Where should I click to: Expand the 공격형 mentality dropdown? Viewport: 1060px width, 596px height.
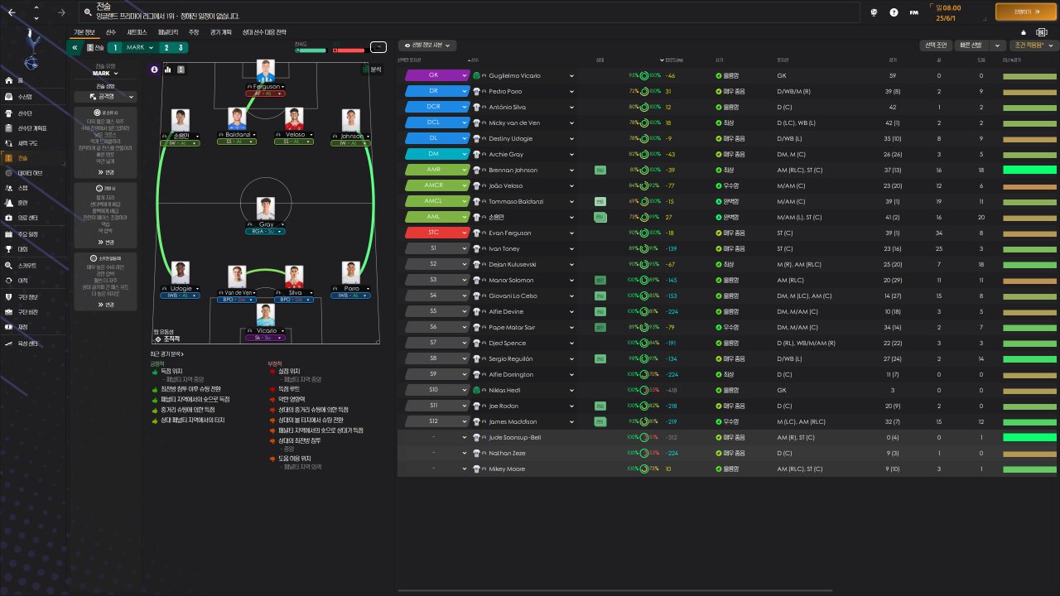(105, 97)
